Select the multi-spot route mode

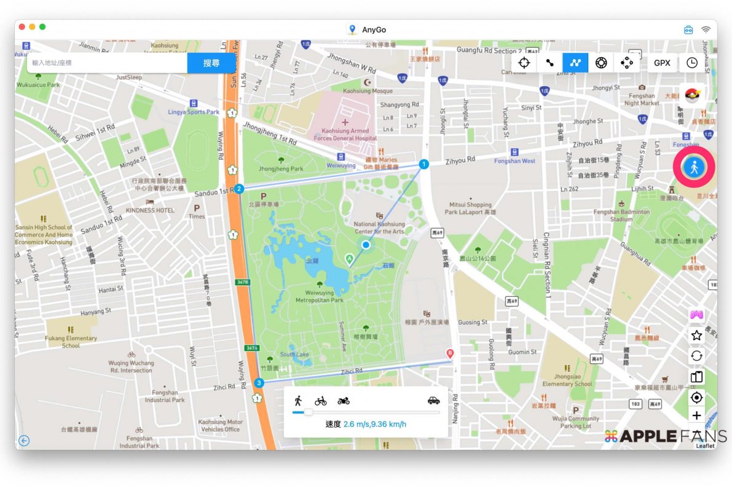pos(575,63)
